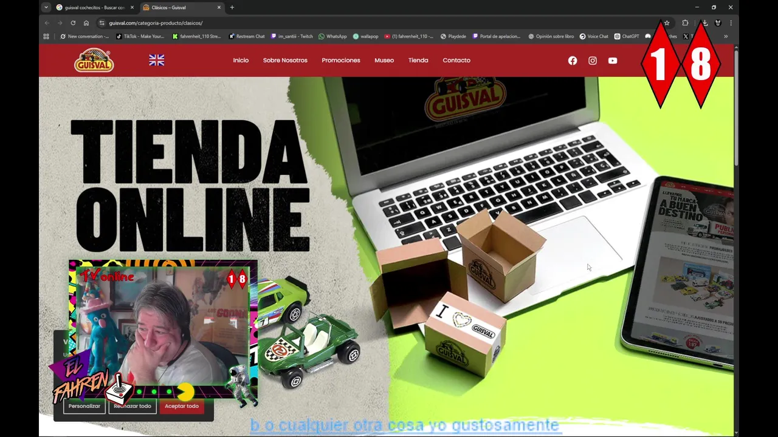778x437 pixels.
Task: Open the Restream Chat bookmark
Action: 247,36
